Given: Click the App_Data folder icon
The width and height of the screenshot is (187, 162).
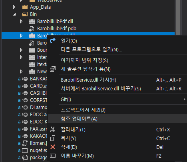Looking at the screenshot, I should (x=25, y=7).
